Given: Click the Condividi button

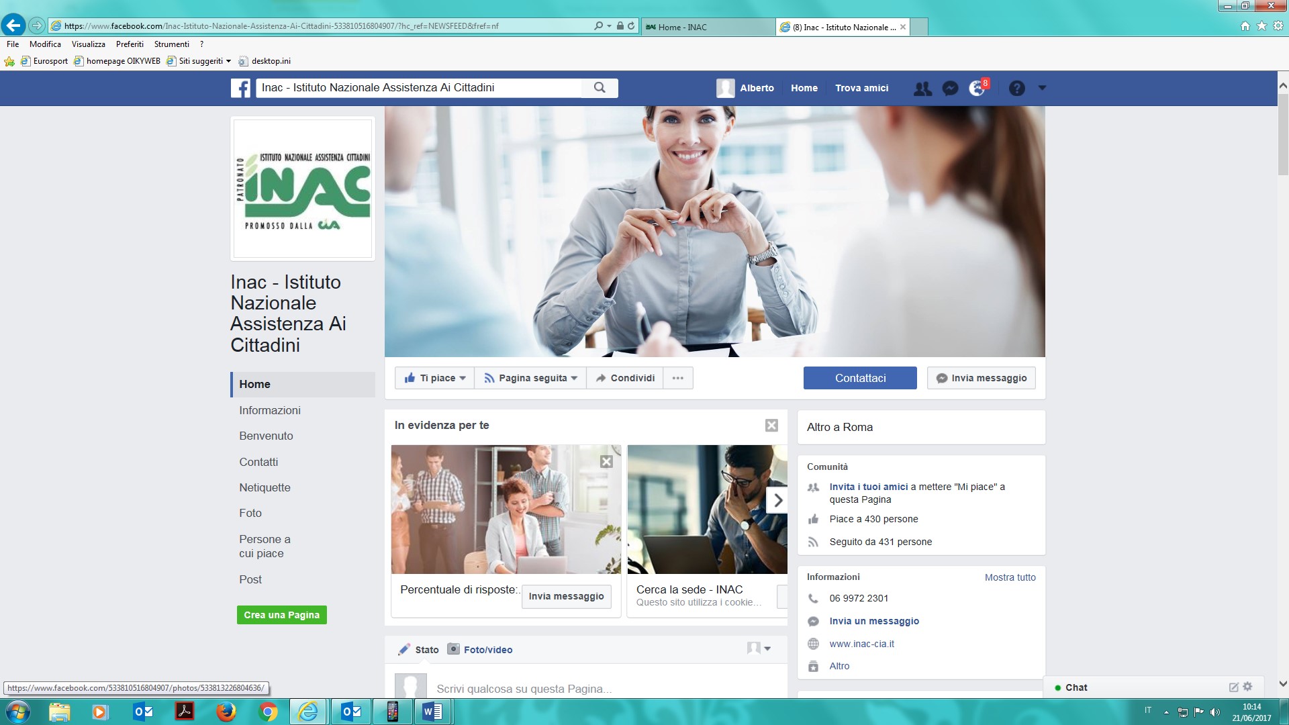Looking at the screenshot, I should coord(625,378).
